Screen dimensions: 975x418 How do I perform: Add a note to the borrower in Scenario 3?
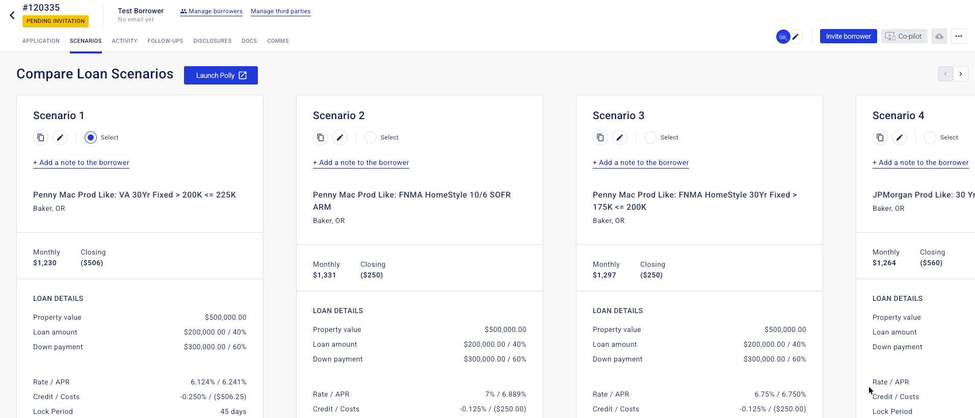point(641,163)
